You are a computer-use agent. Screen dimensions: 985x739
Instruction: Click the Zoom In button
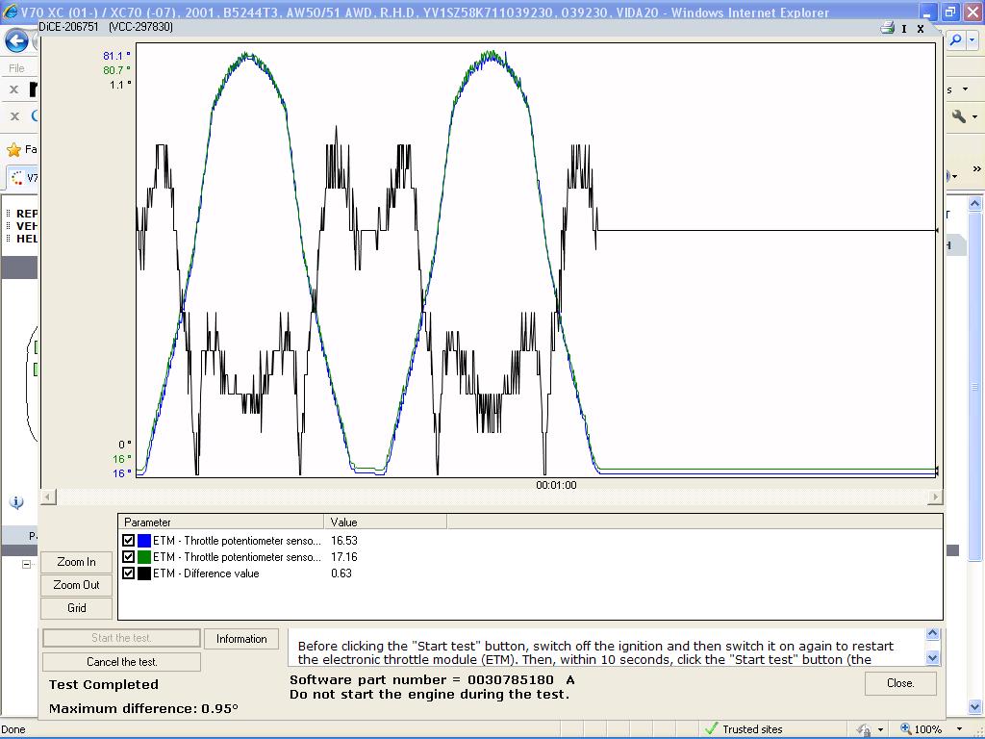click(x=76, y=562)
